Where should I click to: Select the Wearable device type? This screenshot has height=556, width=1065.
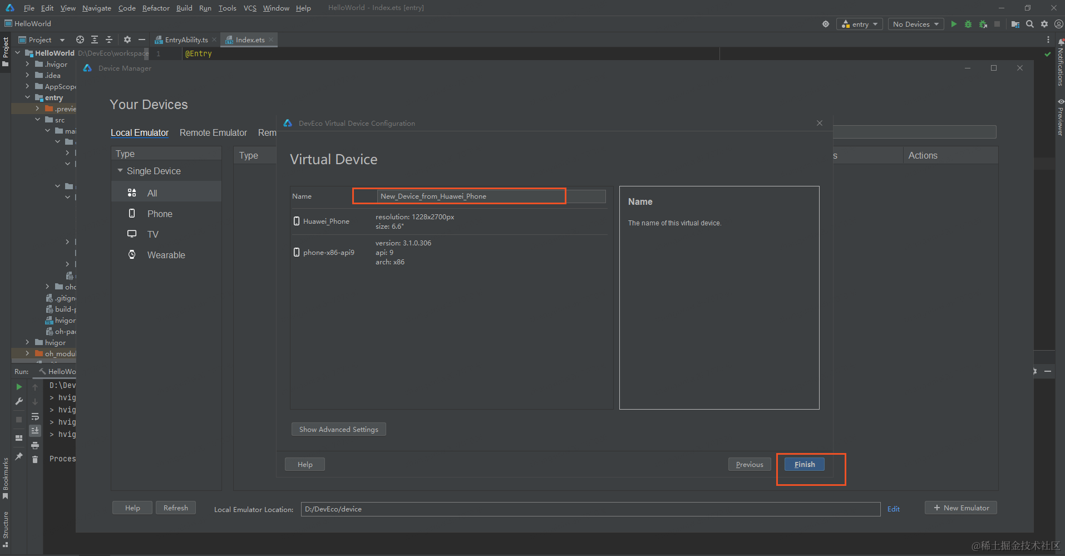coord(166,255)
